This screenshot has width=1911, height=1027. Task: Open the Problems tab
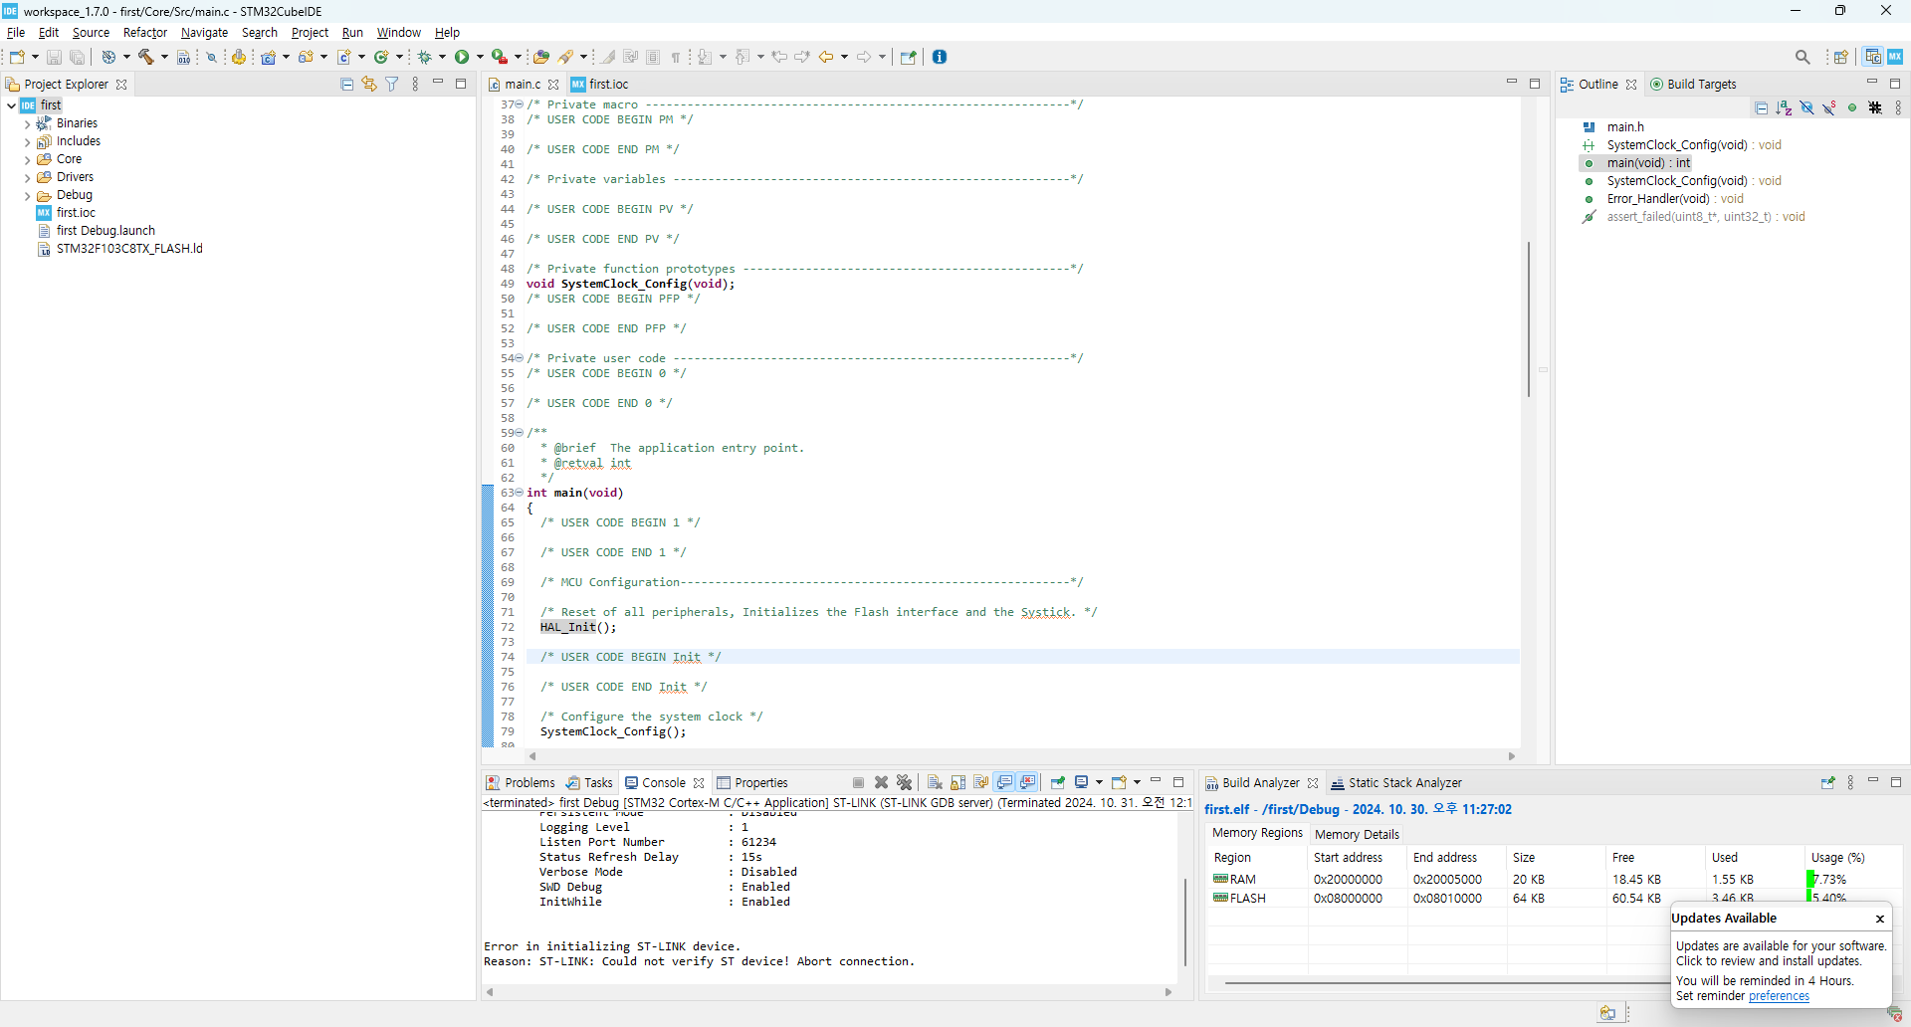(x=520, y=783)
